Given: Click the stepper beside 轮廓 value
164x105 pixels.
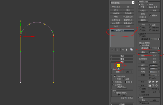Looking at the screenshot, I should [159, 75].
